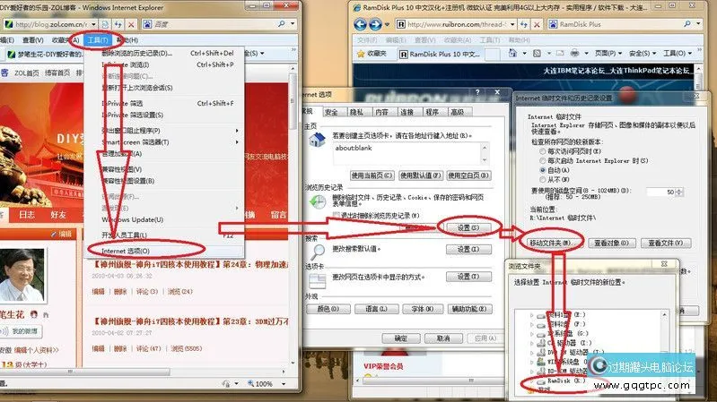
Task: Switch to 高级 tab in Internet Options
Action: pyautogui.click(x=458, y=112)
